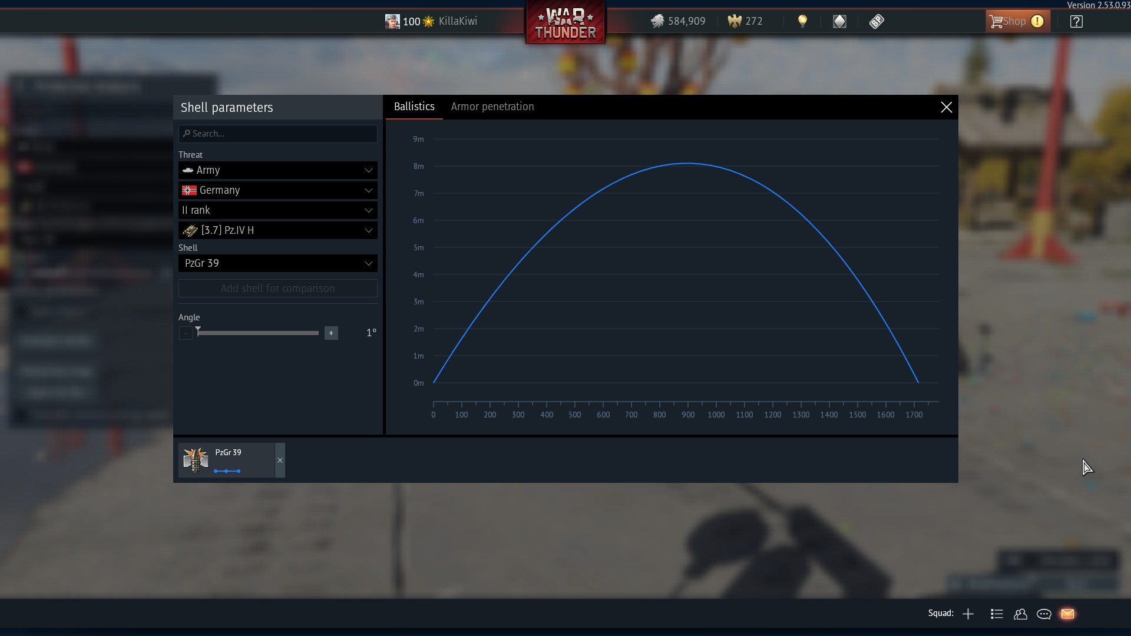Open the battle pass ticket icon
1131x636 pixels.
[877, 21]
